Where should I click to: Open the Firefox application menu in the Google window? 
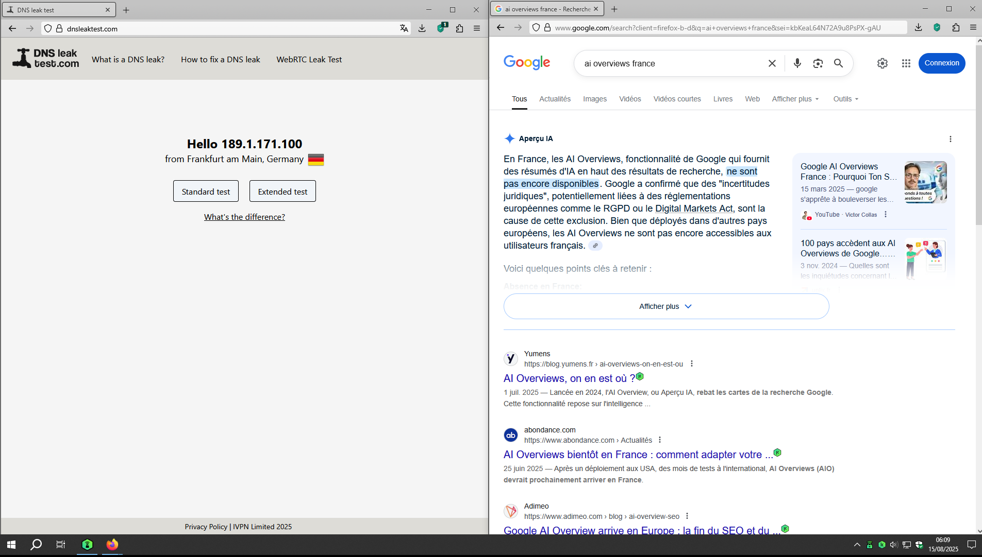click(973, 27)
